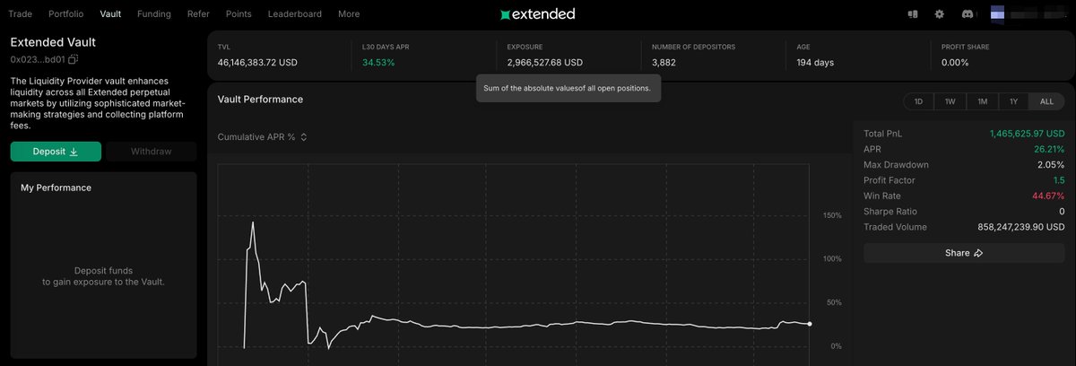Set chart range to 1D

(918, 101)
